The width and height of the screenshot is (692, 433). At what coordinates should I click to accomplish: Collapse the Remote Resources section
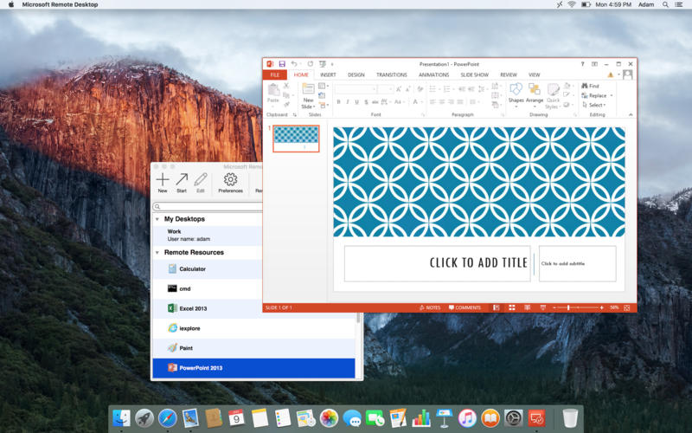[157, 253]
